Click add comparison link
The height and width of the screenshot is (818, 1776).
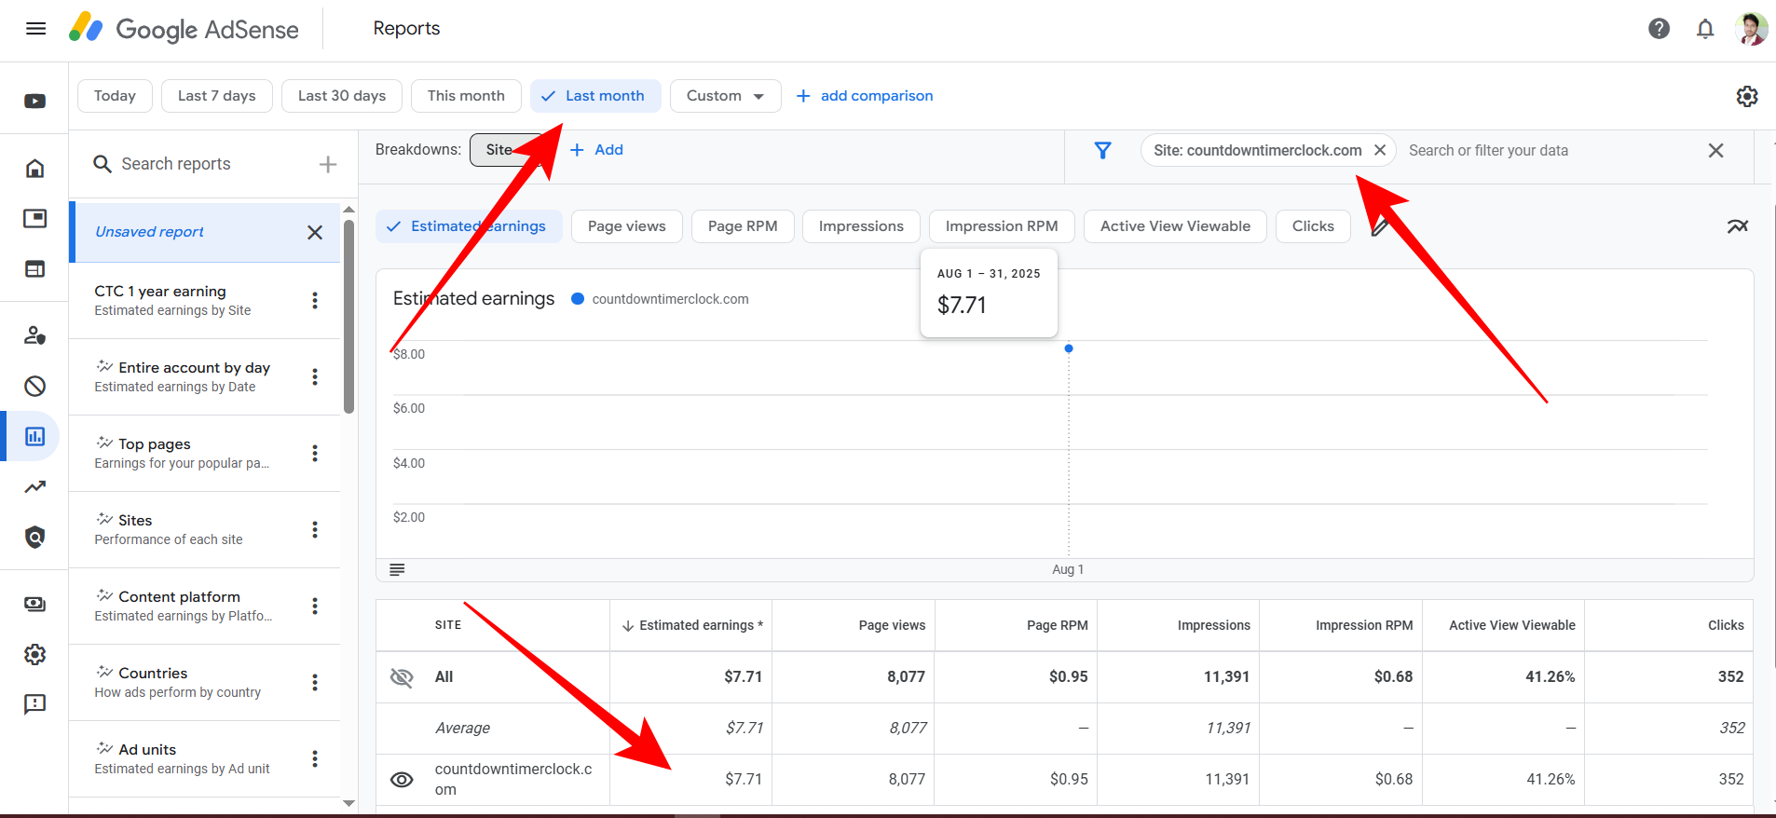coord(865,96)
